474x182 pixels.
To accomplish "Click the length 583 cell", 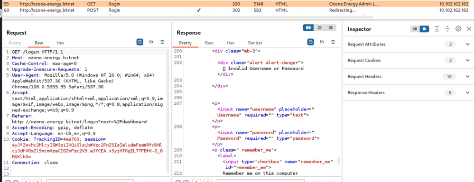I will click(257, 10).
